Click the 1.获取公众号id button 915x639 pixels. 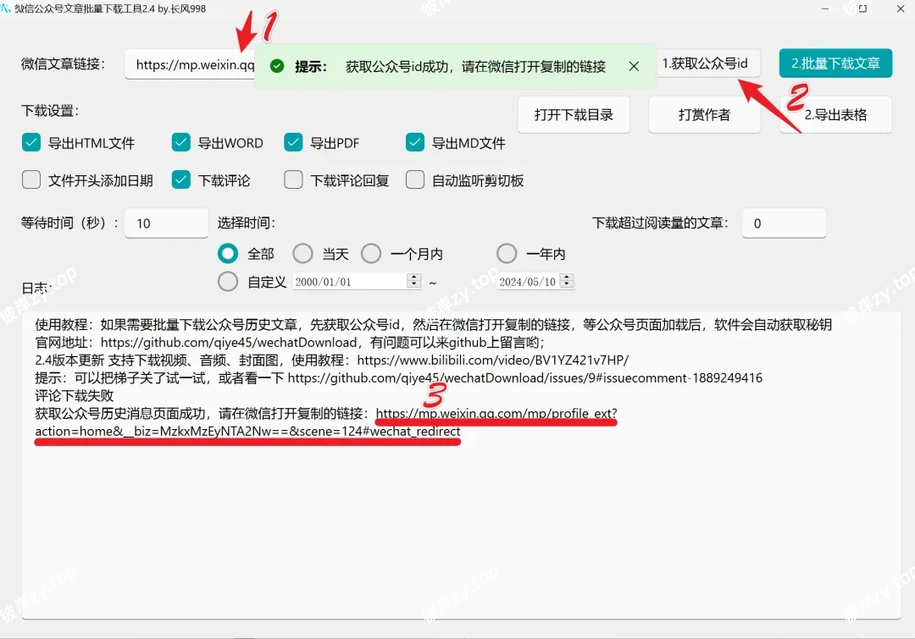(710, 63)
